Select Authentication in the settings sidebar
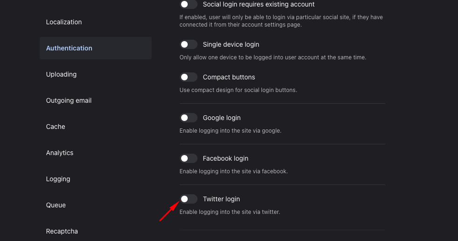 tap(96, 48)
